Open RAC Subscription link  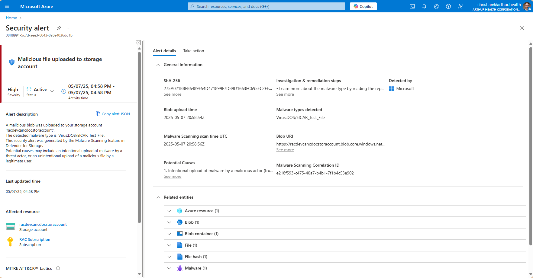pyautogui.click(x=35, y=239)
